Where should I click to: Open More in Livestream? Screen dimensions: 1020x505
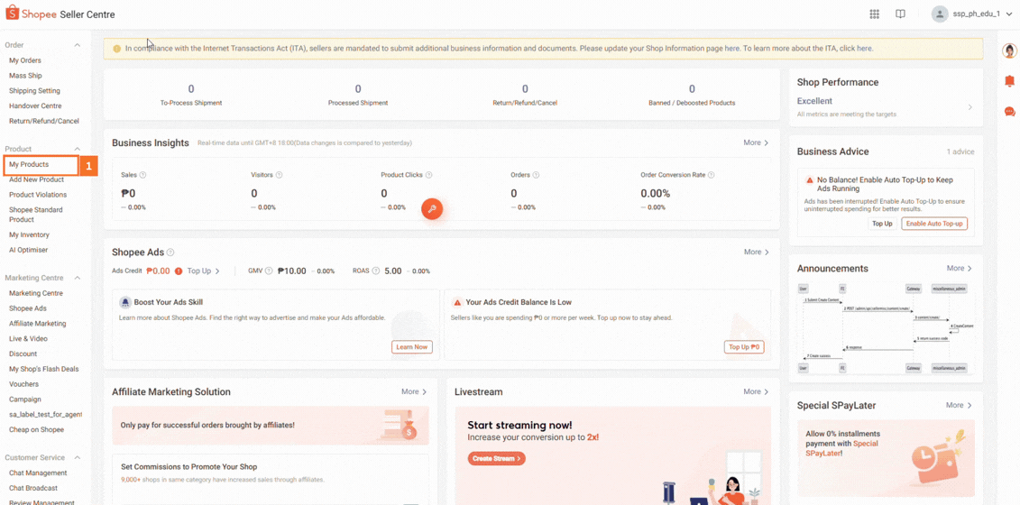point(756,391)
